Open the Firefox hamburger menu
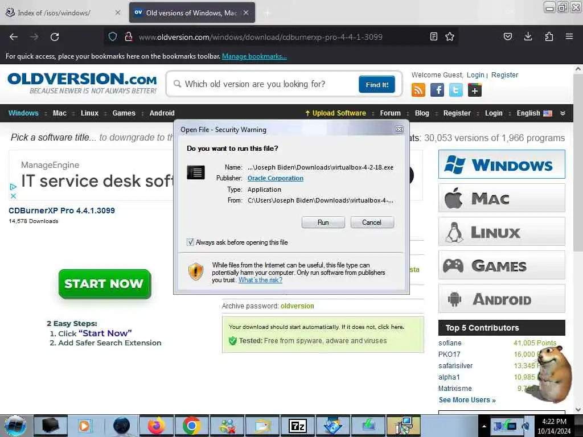Image resolution: width=583 pixels, height=437 pixels. (569, 36)
